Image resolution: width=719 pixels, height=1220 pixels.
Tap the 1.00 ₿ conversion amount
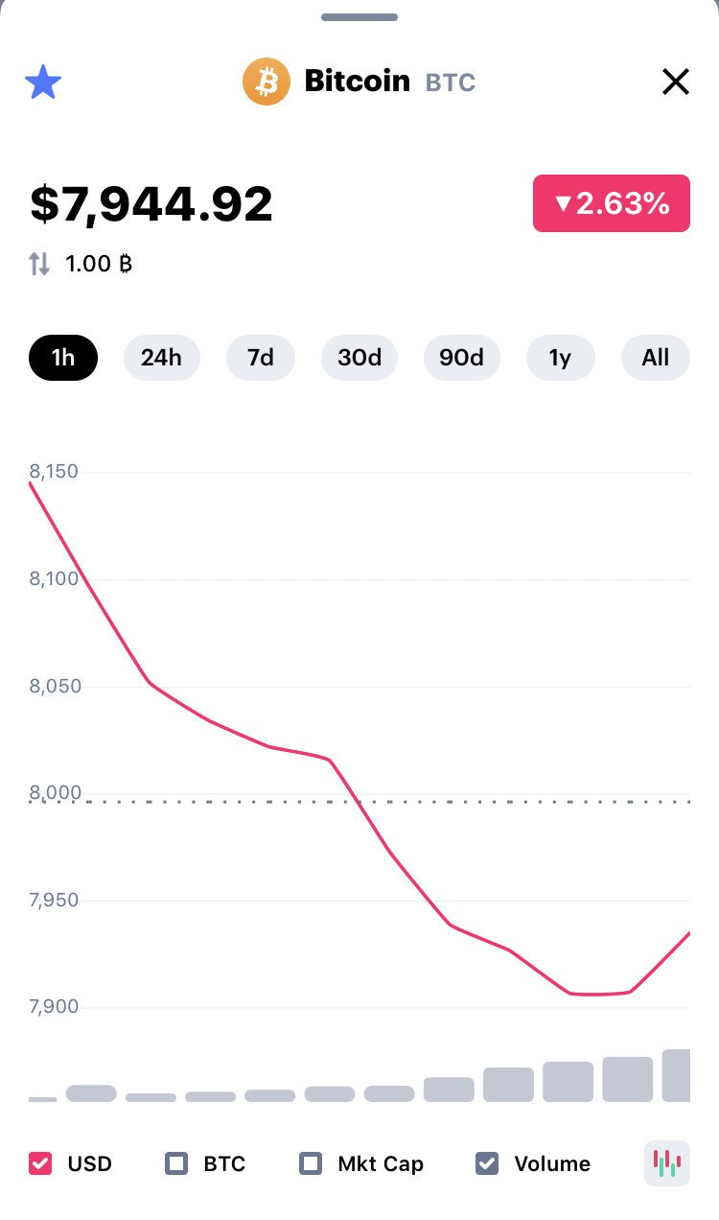click(99, 264)
